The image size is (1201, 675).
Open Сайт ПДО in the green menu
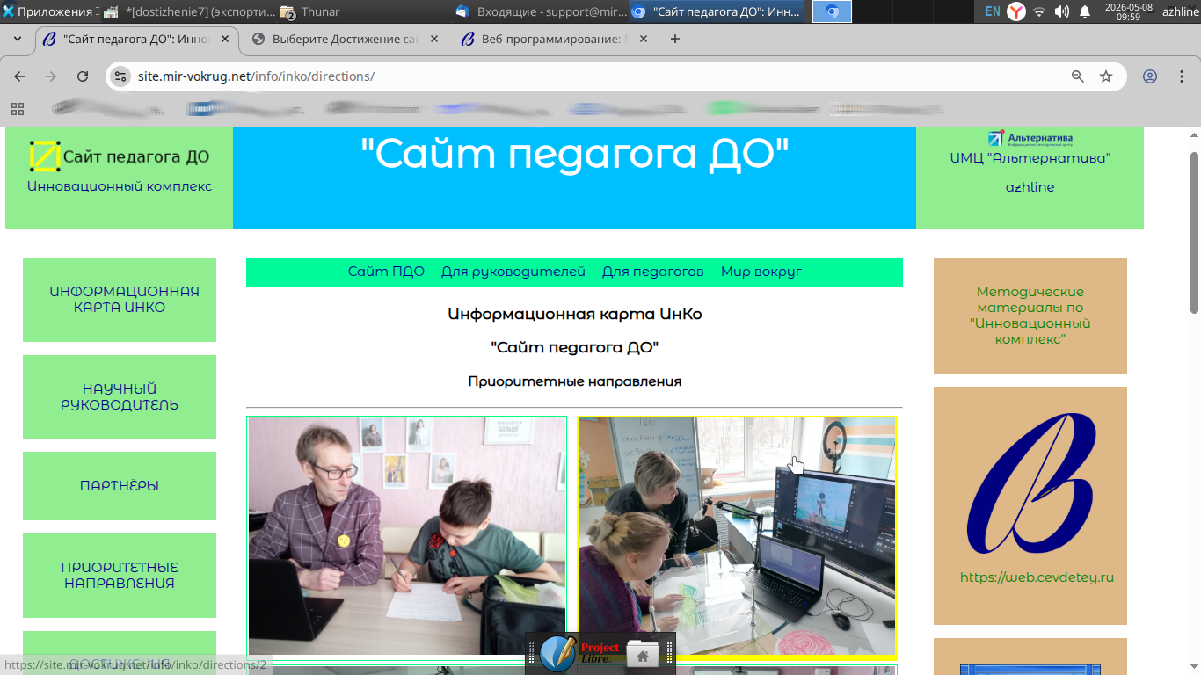386,272
